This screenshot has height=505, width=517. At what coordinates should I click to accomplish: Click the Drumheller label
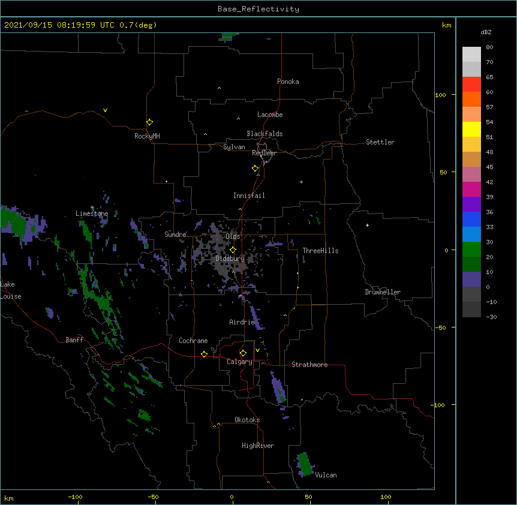click(383, 292)
